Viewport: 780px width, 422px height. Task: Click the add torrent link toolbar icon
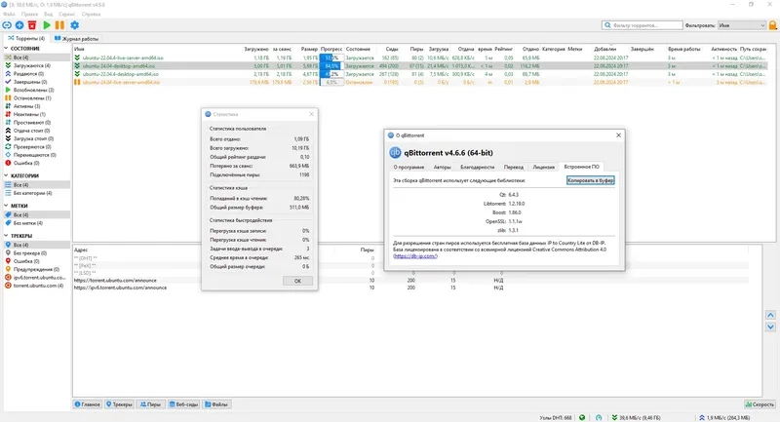[7, 25]
